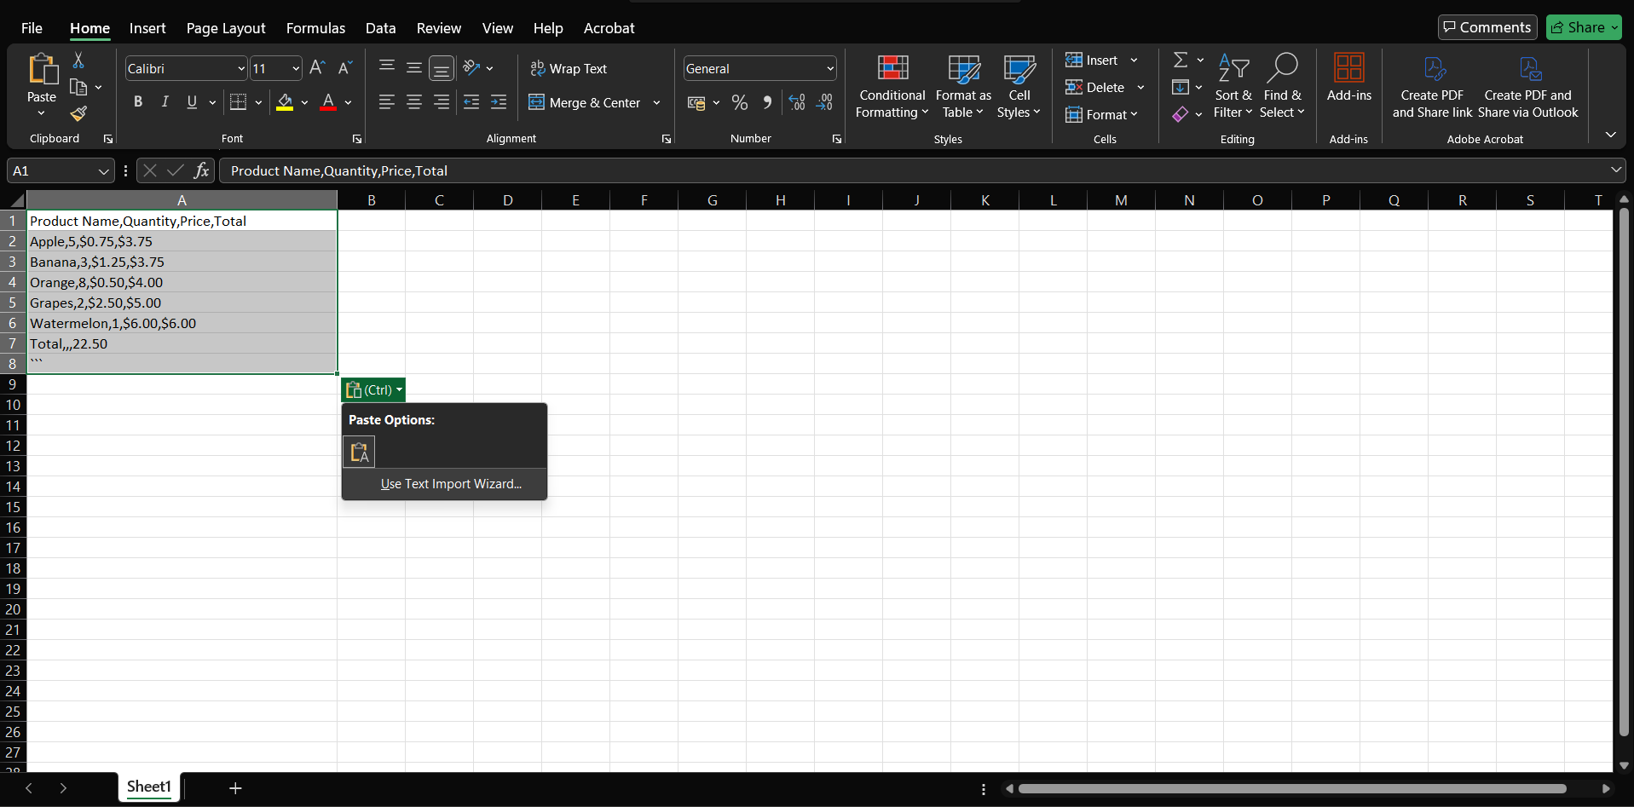Open the Insert ribbon tab

[147, 27]
